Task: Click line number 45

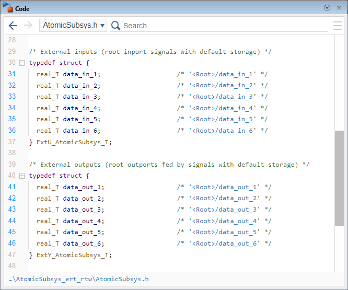Action: (12, 232)
